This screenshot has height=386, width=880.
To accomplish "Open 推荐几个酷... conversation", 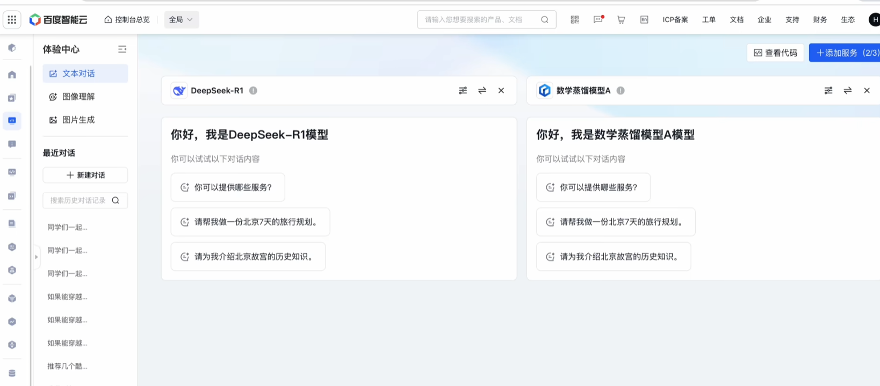I will [67, 366].
